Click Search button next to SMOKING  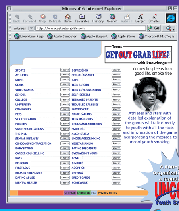[x=116, y=129]
